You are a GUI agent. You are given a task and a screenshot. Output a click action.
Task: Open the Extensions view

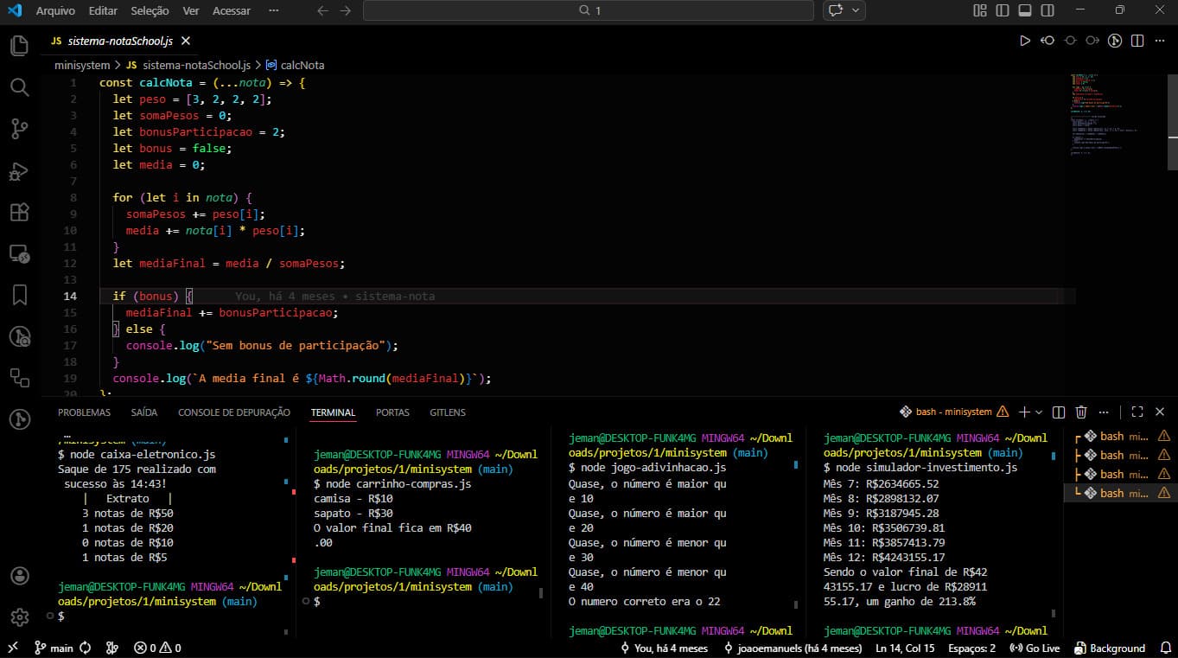(x=19, y=212)
